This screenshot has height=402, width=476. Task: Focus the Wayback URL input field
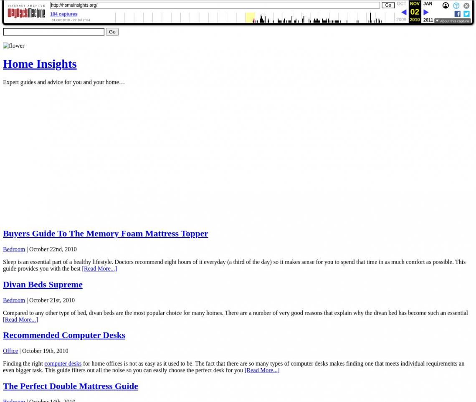[x=215, y=5]
